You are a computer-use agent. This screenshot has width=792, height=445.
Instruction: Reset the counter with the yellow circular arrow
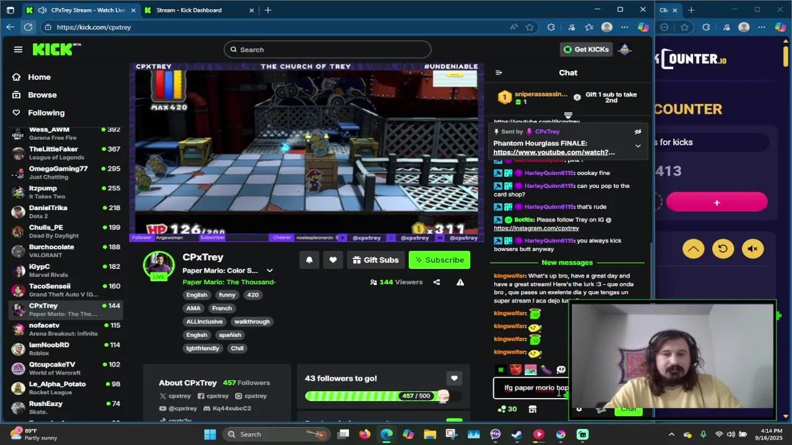(723, 249)
